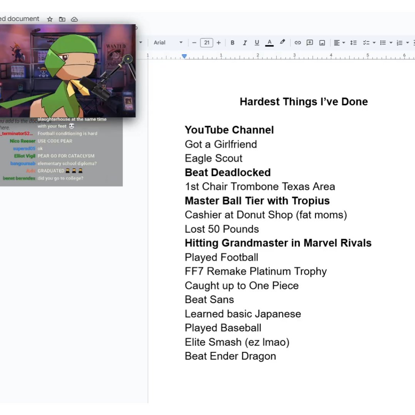Screen dimensions: 415x415
Task: Click 'FF7 Remake Platinum Trophy' line
Action: [x=256, y=271]
